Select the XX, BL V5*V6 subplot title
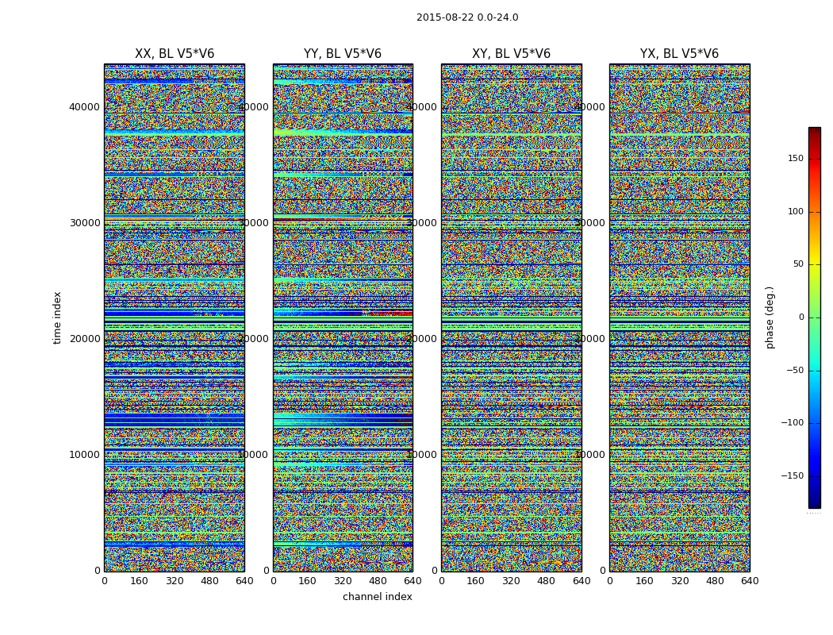The height and width of the screenshot is (635, 833). pos(175,54)
